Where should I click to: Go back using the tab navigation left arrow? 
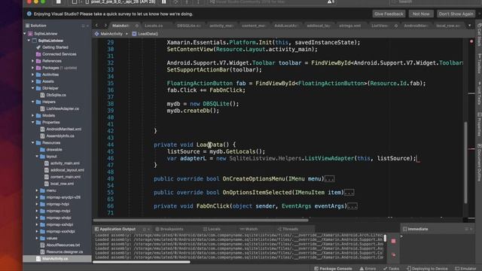(97, 26)
